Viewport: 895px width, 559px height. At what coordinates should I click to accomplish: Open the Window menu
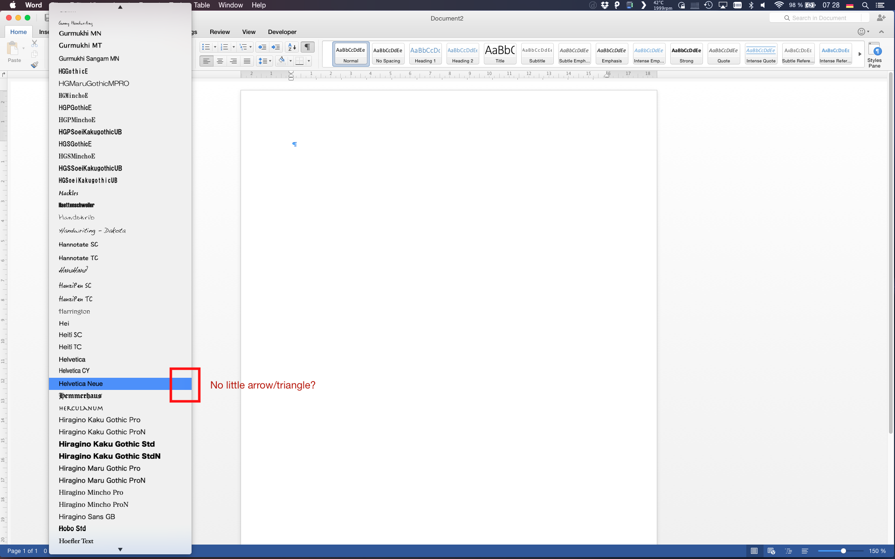[231, 5]
